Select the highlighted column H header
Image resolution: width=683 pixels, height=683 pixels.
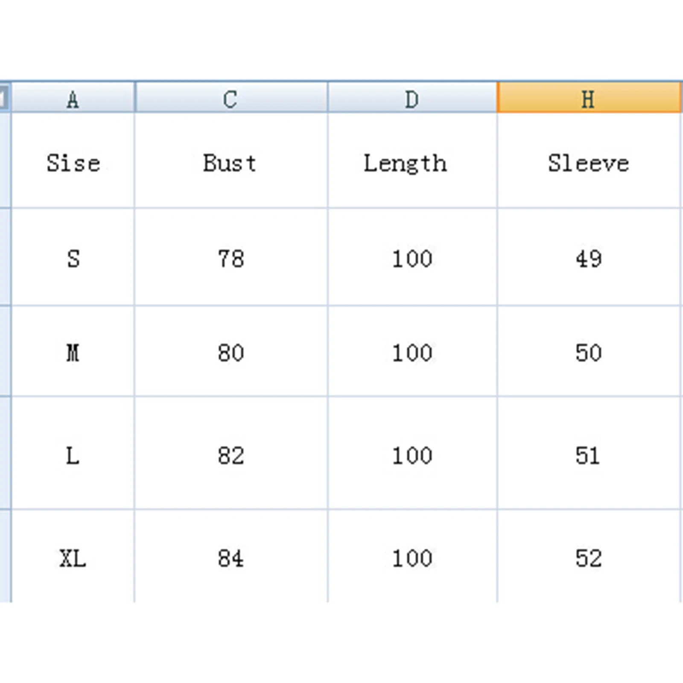click(x=589, y=99)
